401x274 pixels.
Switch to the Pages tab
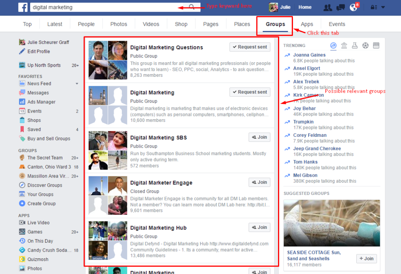211,24
